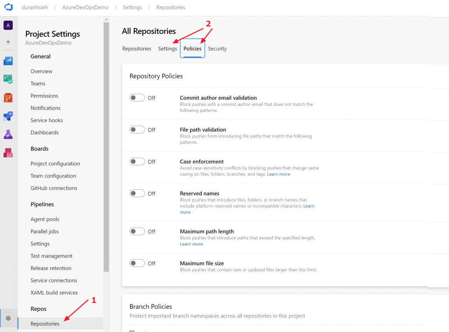Screen dimensions: 449x332
Task: Open Release retention settings
Action: (51, 268)
